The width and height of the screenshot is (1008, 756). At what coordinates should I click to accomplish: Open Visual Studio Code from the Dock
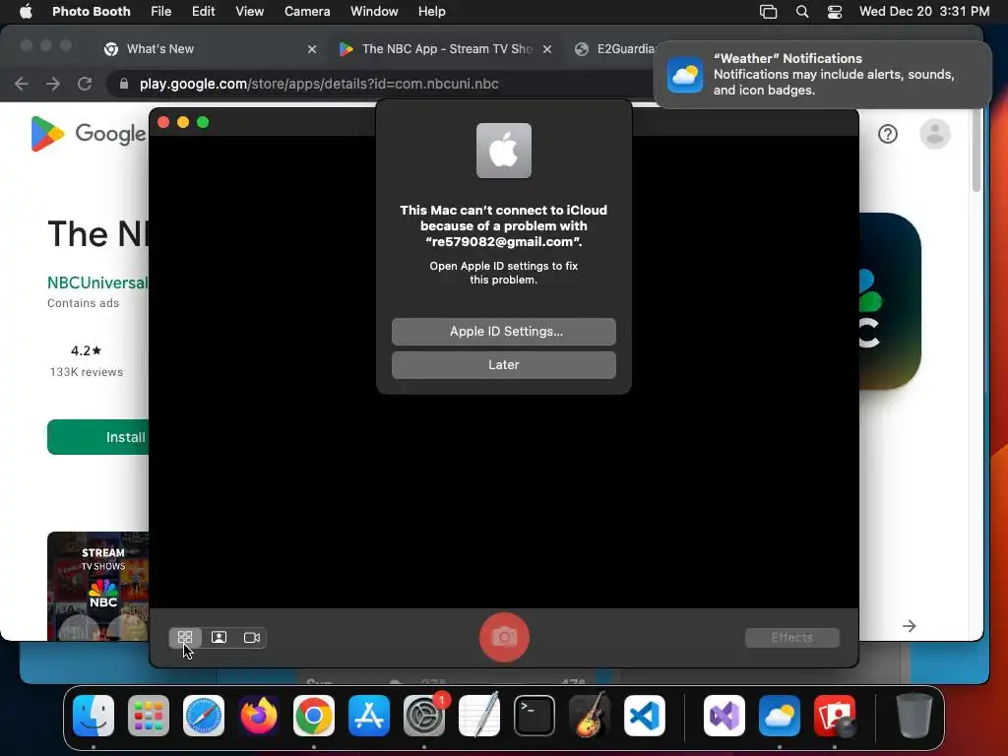point(645,716)
